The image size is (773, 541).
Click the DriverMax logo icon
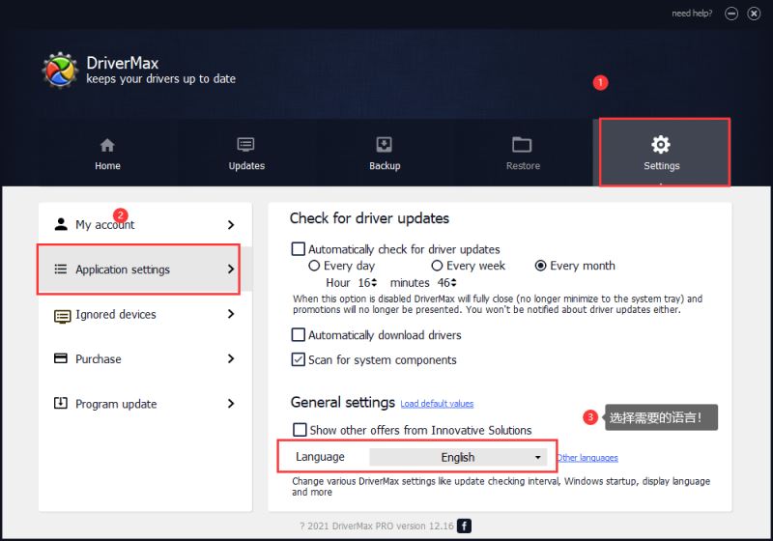(x=60, y=71)
